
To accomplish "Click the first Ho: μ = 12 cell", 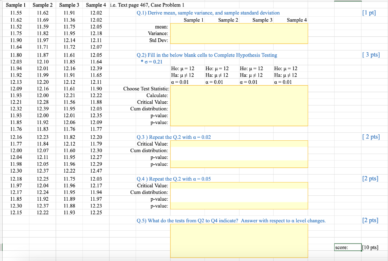I will pos(184,68).
